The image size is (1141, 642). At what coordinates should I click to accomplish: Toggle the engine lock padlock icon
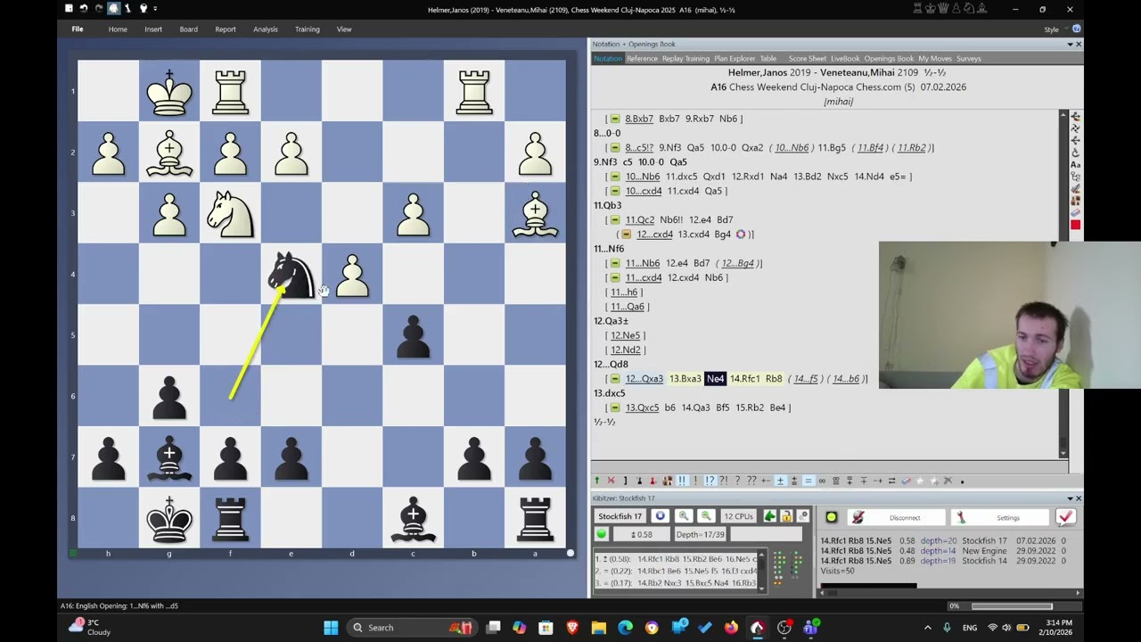(x=787, y=516)
